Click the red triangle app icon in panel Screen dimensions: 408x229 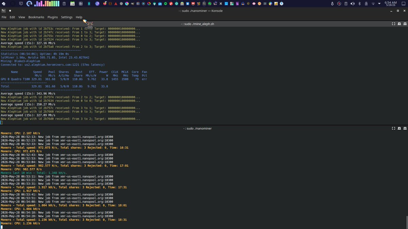point(116,3)
